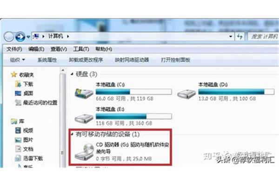Open the 工具(T) menu

(81, 49)
